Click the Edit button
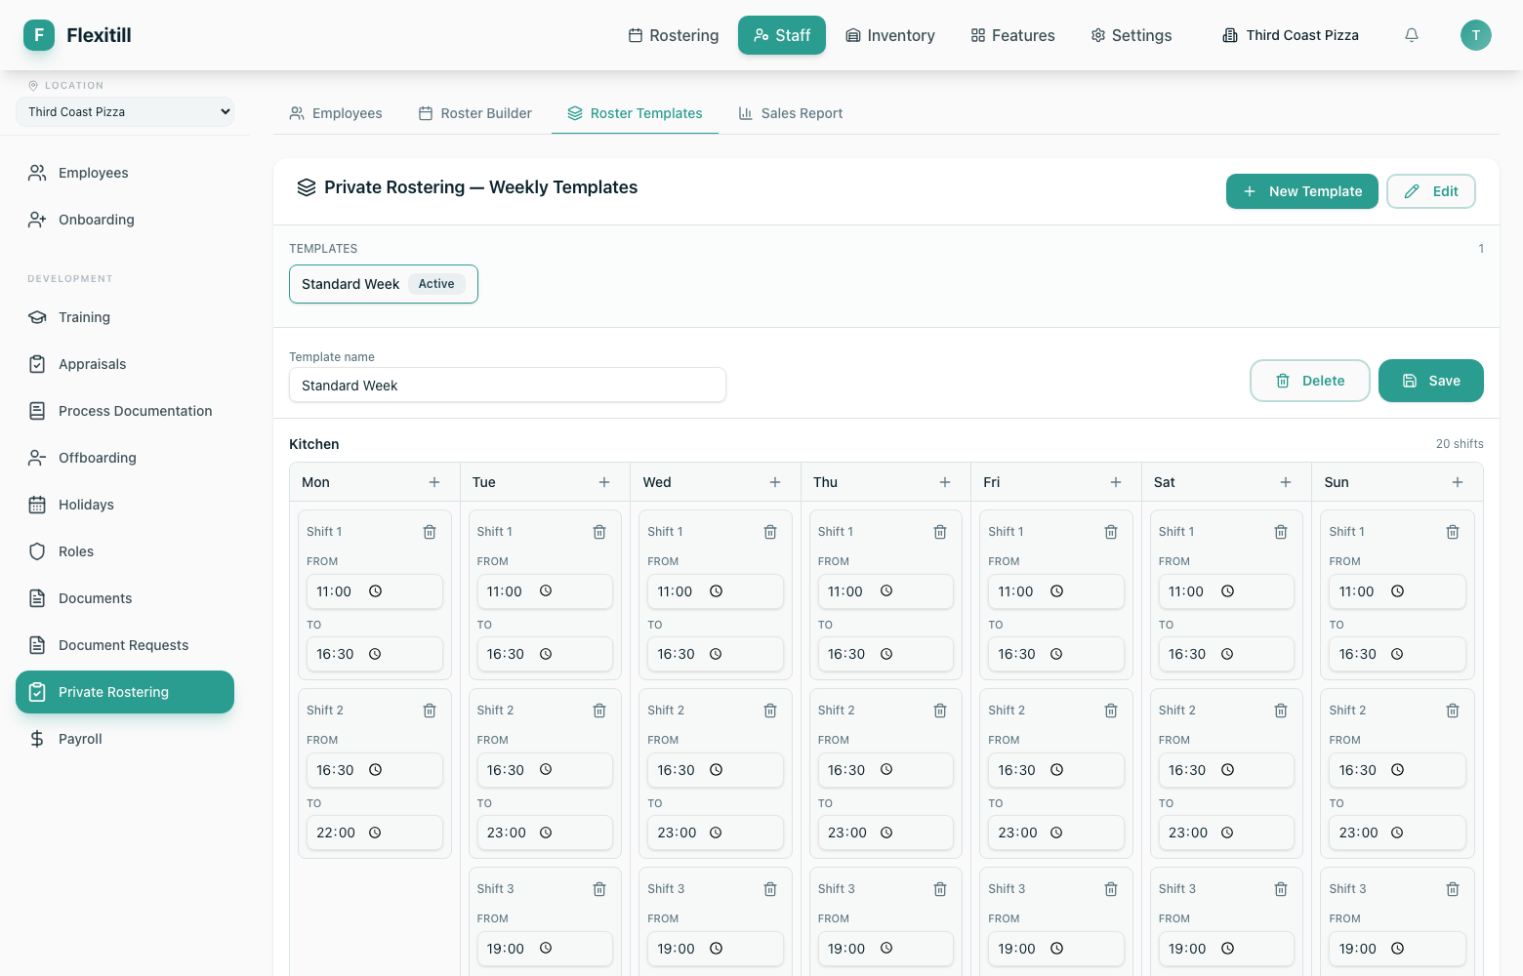The image size is (1523, 976). 1431,191
